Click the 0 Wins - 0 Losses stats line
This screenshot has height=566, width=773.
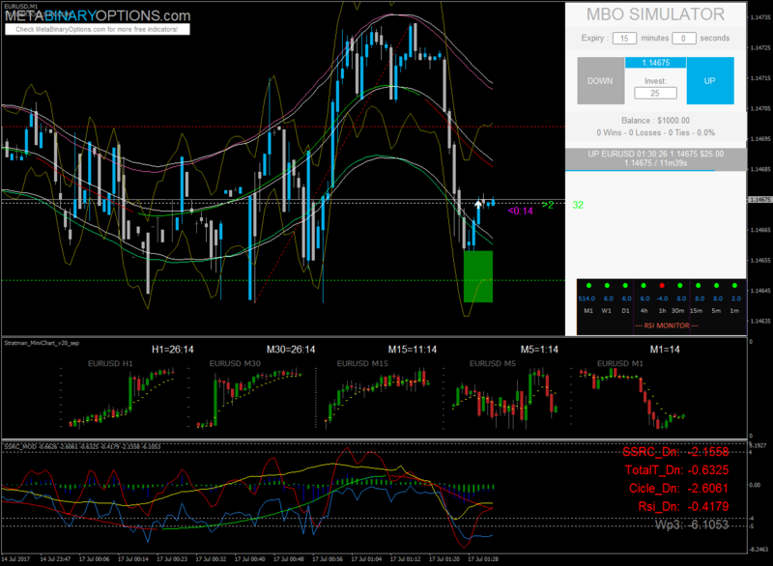pos(656,132)
